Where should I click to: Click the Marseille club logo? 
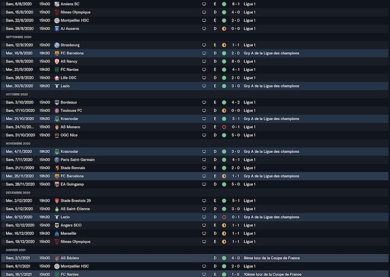57,234
